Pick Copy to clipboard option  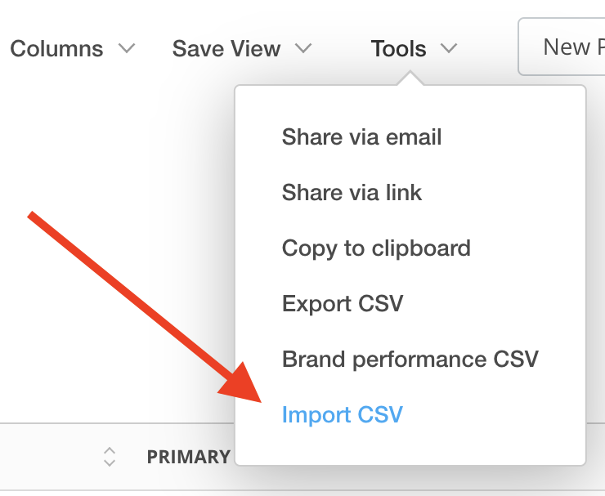coord(376,248)
